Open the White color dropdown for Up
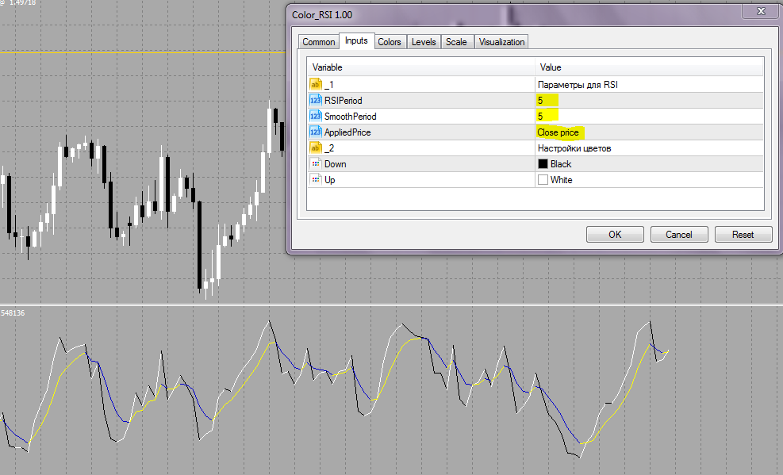The width and height of the screenshot is (783, 475). click(x=559, y=179)
